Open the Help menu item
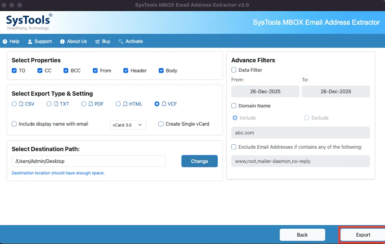385x244 pixels. click(x=11, y=42)
